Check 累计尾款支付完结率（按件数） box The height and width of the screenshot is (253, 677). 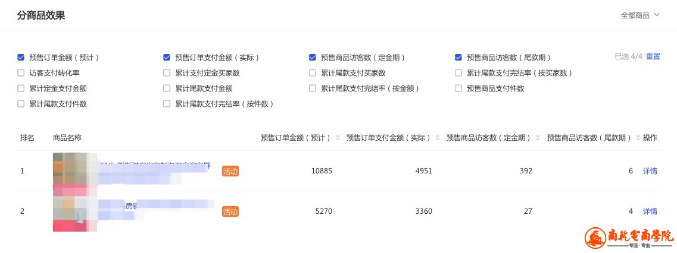coord(167,104)
